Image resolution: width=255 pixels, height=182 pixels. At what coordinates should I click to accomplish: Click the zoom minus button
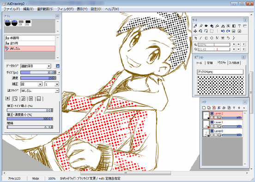coord(238,44)
